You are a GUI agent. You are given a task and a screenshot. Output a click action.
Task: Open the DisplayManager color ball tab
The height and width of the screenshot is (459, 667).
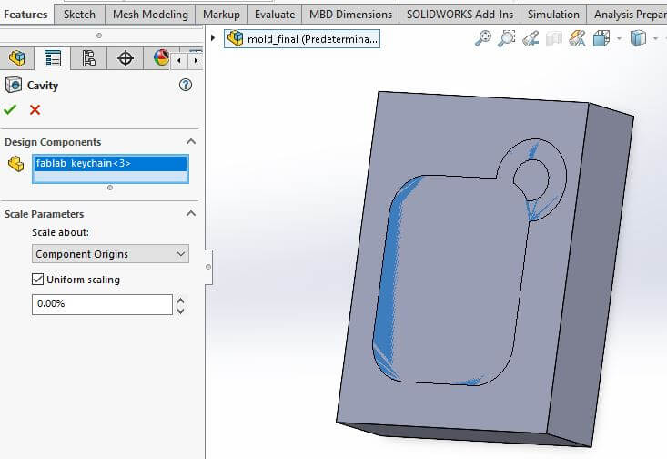coord(161,58)
